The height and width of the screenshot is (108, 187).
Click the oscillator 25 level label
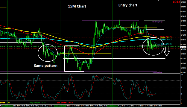click(x=182, y=94)
